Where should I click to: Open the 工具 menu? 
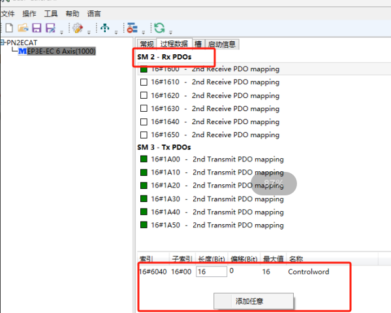51,14
